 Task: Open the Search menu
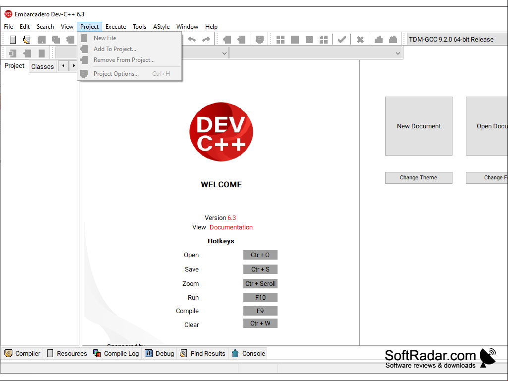point(45,27)
